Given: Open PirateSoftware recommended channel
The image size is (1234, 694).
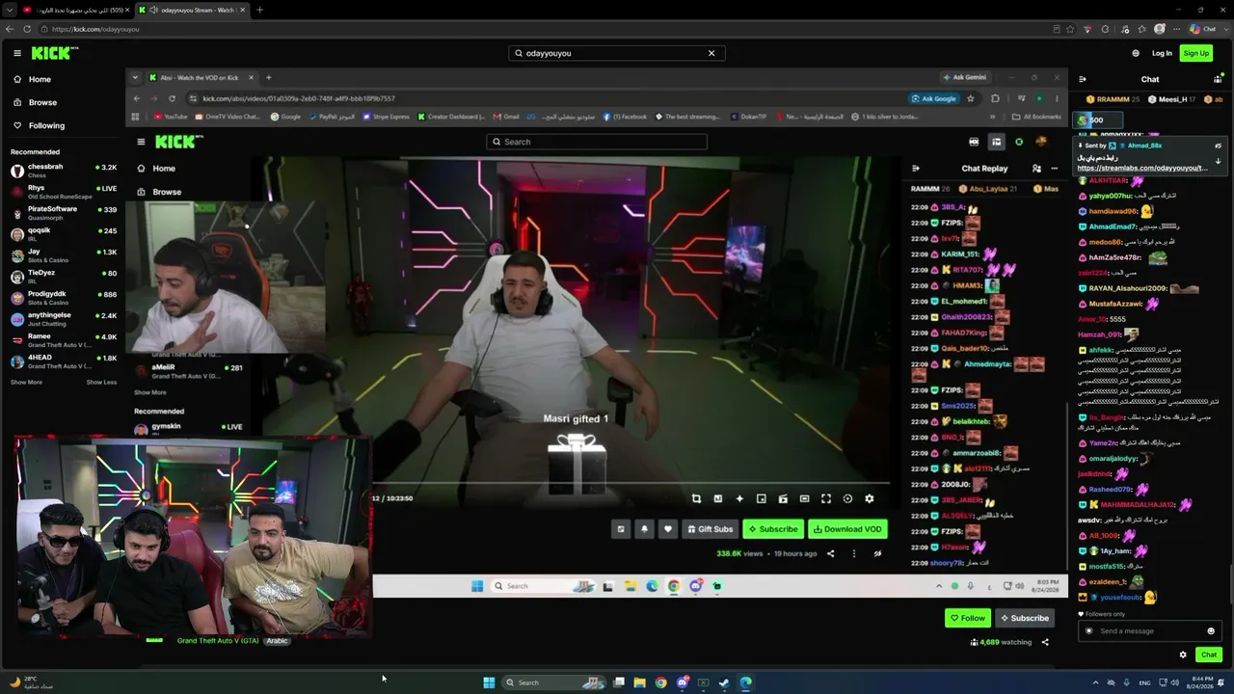Looking at the screenshot, I should click(64, 212).
